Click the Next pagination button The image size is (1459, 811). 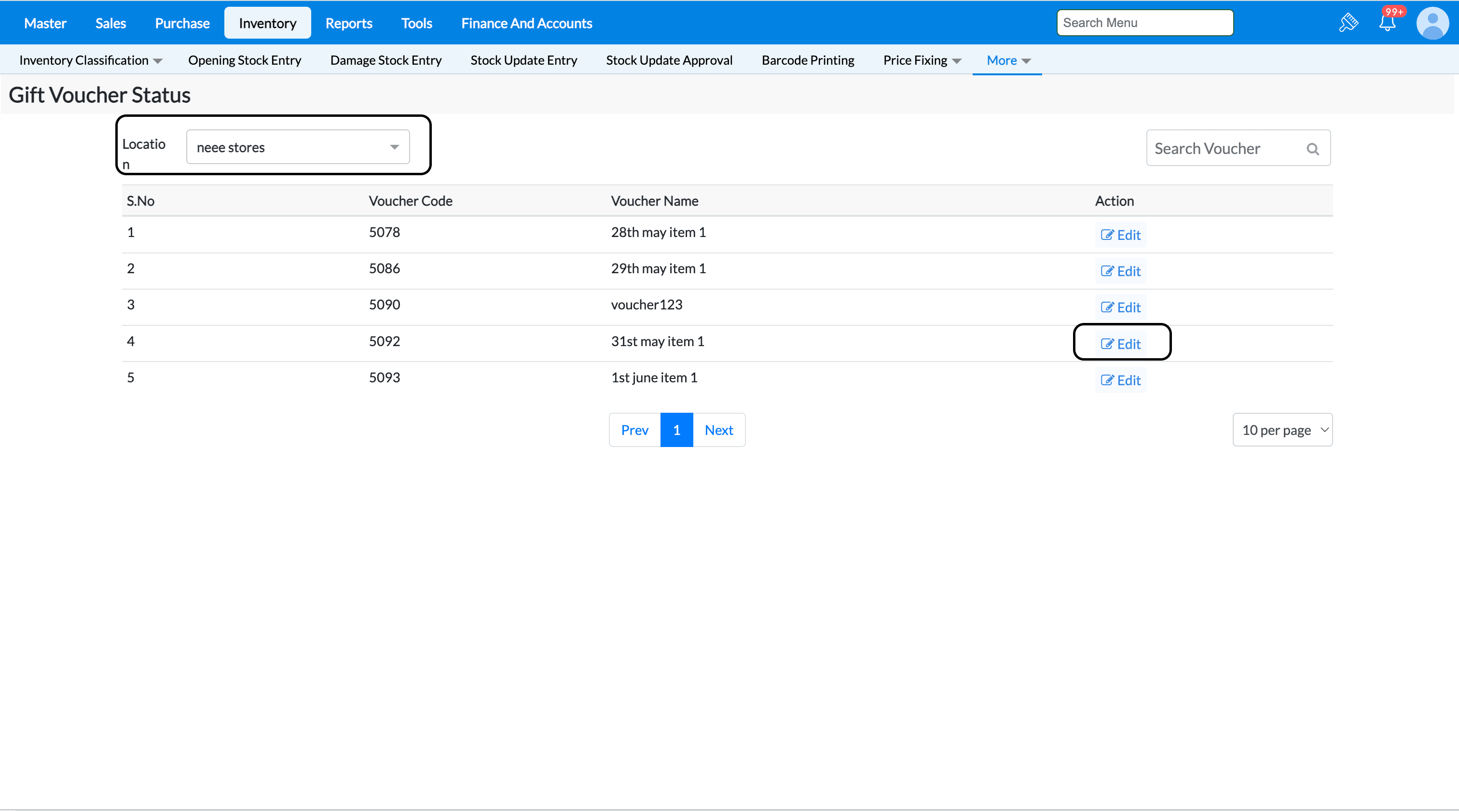click(718, 430)
